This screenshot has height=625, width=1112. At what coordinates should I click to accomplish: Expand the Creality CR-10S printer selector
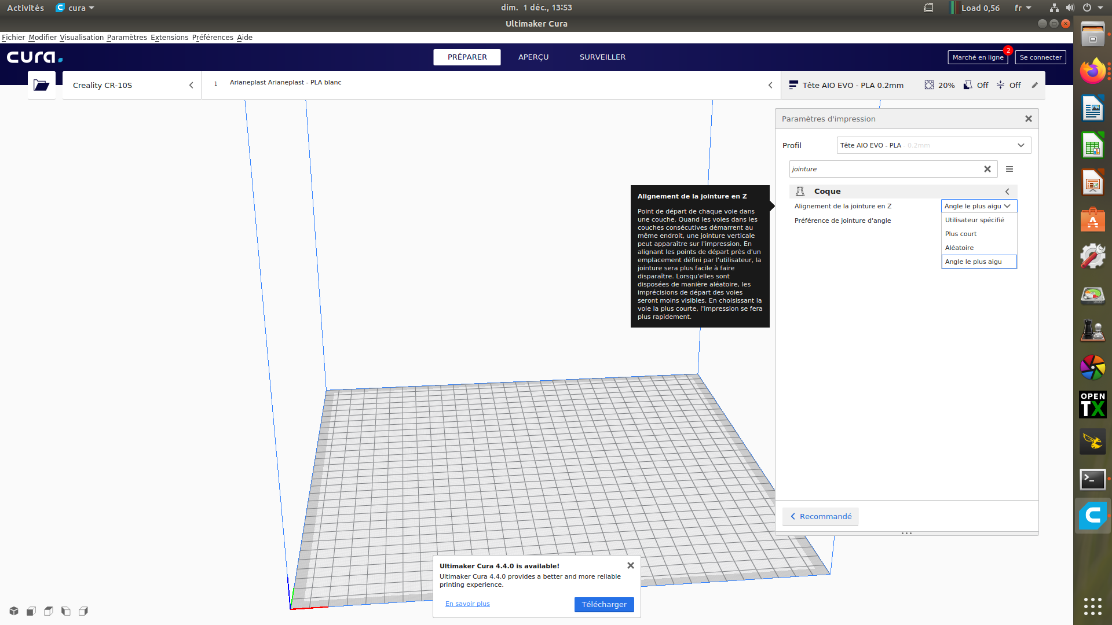point(132,85)
